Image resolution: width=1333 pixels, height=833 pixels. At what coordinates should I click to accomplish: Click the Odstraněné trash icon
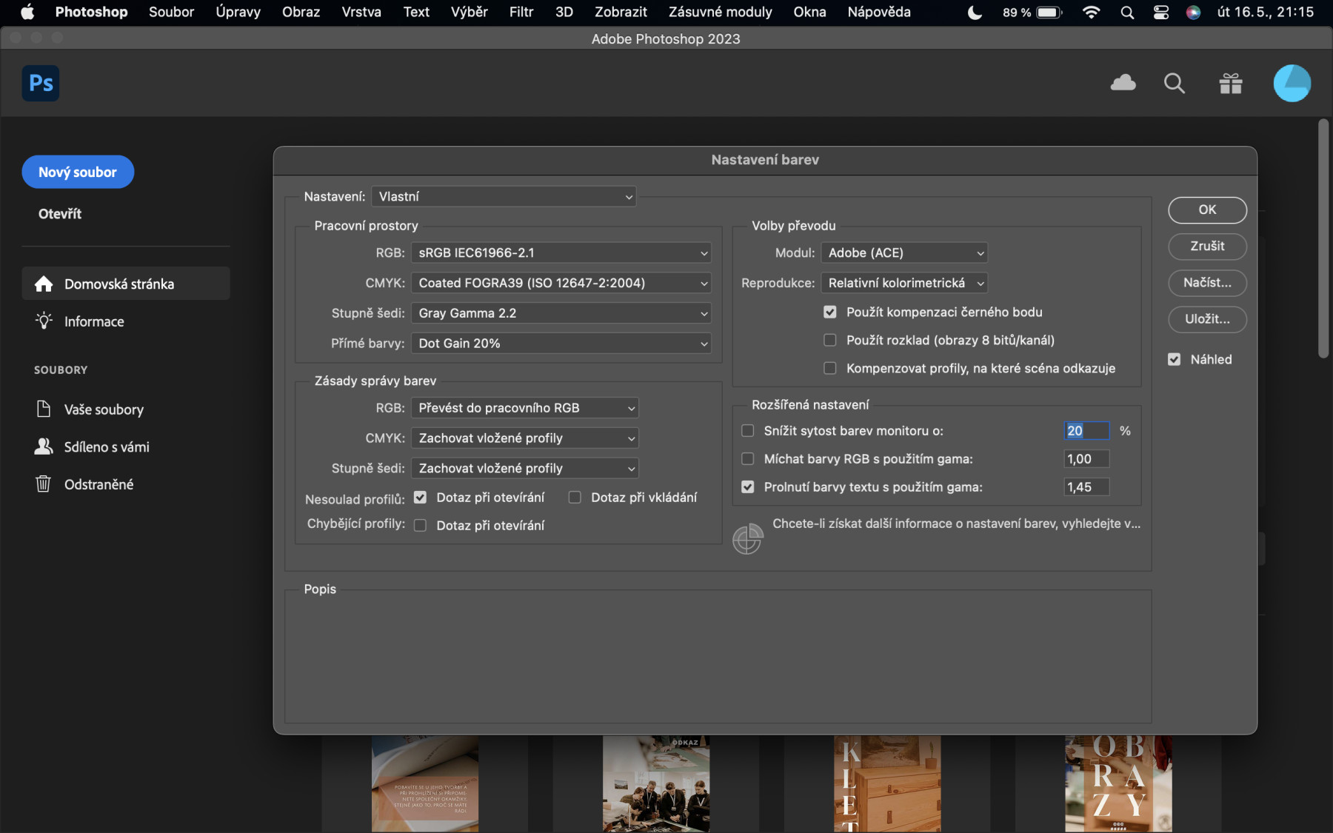pyautogui.click(x=44, y=484)
